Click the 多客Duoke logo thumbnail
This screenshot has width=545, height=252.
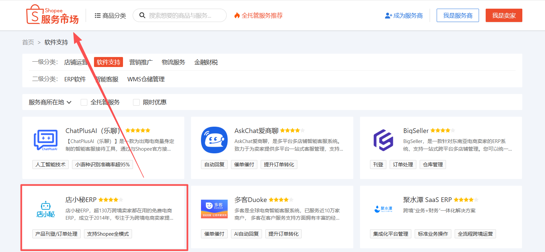(214, 209)
